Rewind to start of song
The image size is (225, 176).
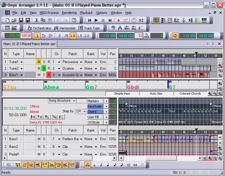point(90,20)
